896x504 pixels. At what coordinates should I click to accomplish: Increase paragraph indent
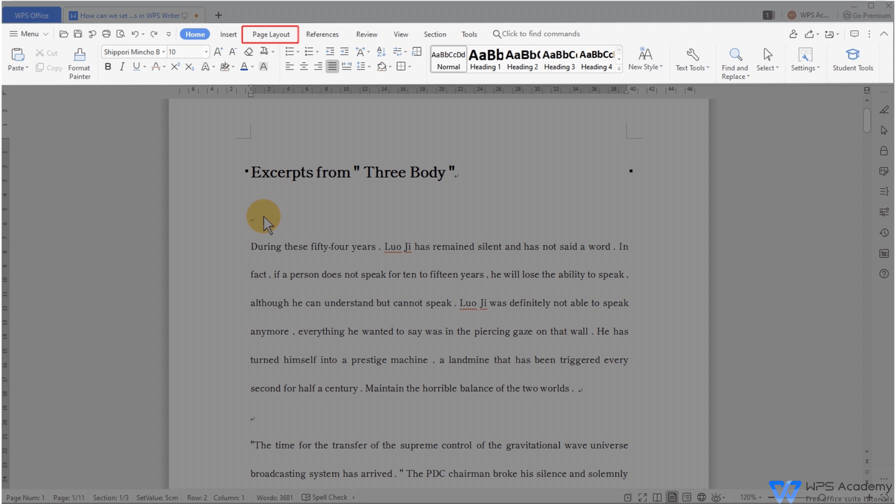point(344,52)
